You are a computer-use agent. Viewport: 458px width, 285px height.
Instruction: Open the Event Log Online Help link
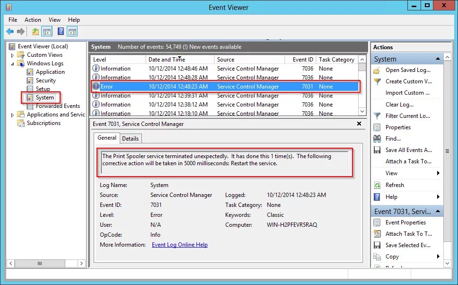(x=180, y=245)
